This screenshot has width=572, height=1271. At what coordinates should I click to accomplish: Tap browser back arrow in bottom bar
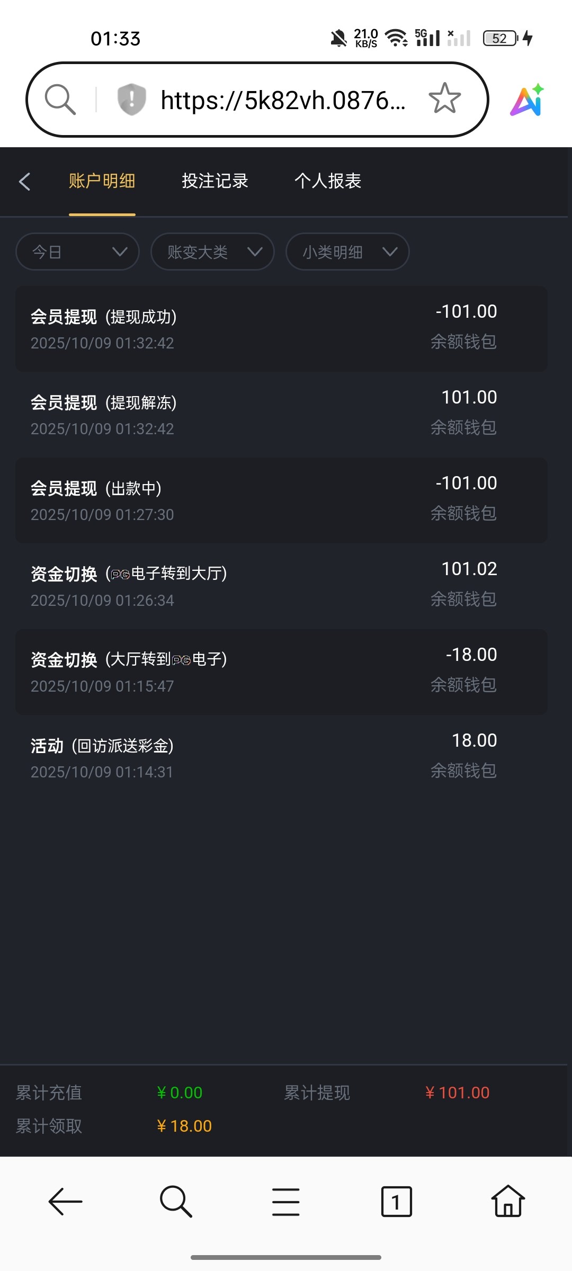tap(65, 1202)
